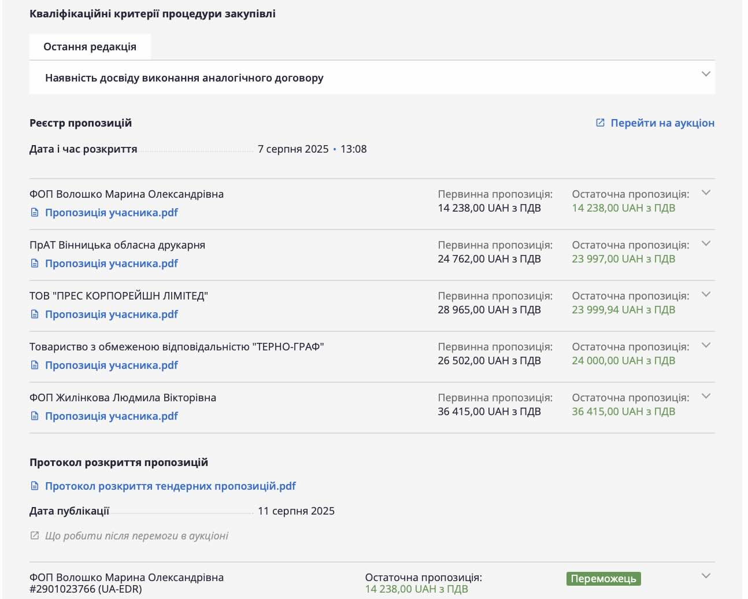Click PDF file icon under ТОВ ПРЕС КОРПОРЕЙШН ЛІМІТЕД

(x=35, y=315)
